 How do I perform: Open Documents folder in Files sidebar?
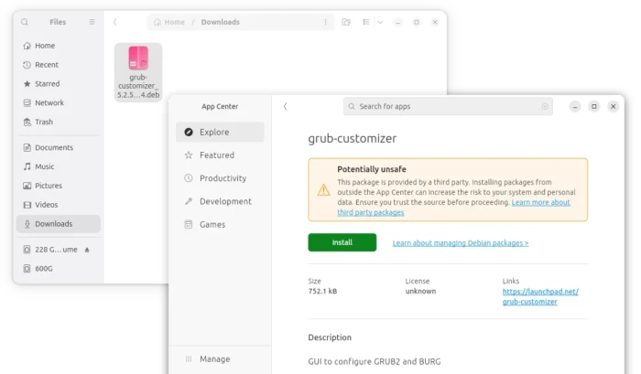point(59,147)
